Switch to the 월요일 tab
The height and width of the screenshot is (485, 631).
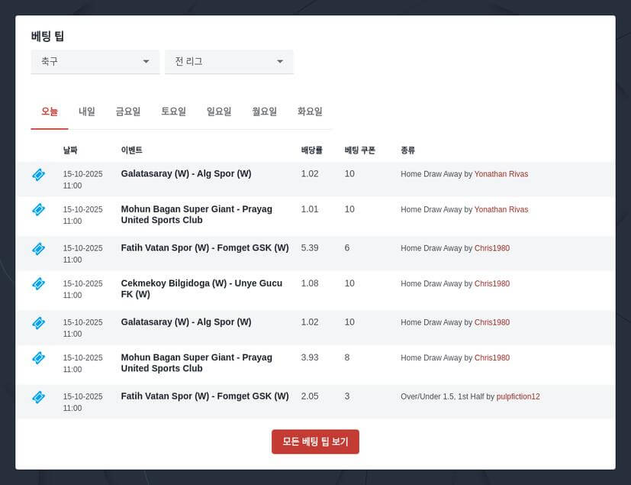click(264, 111)
